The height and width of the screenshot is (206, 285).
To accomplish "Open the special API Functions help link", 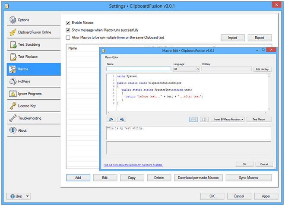I will 133,165.
